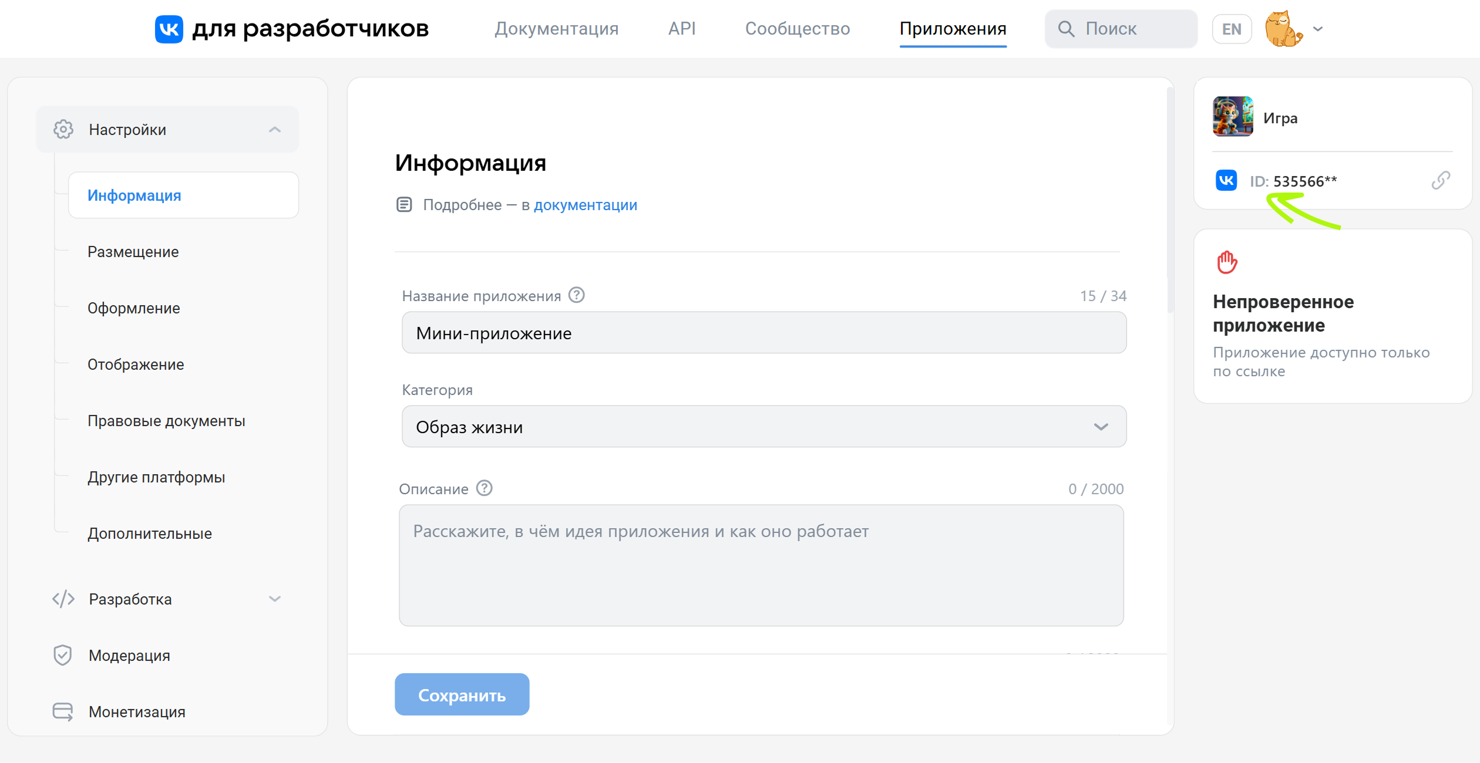The height and width of the screenshot is (763, 1480).
Task: Switch to the API tab
Action: point(681,28)
